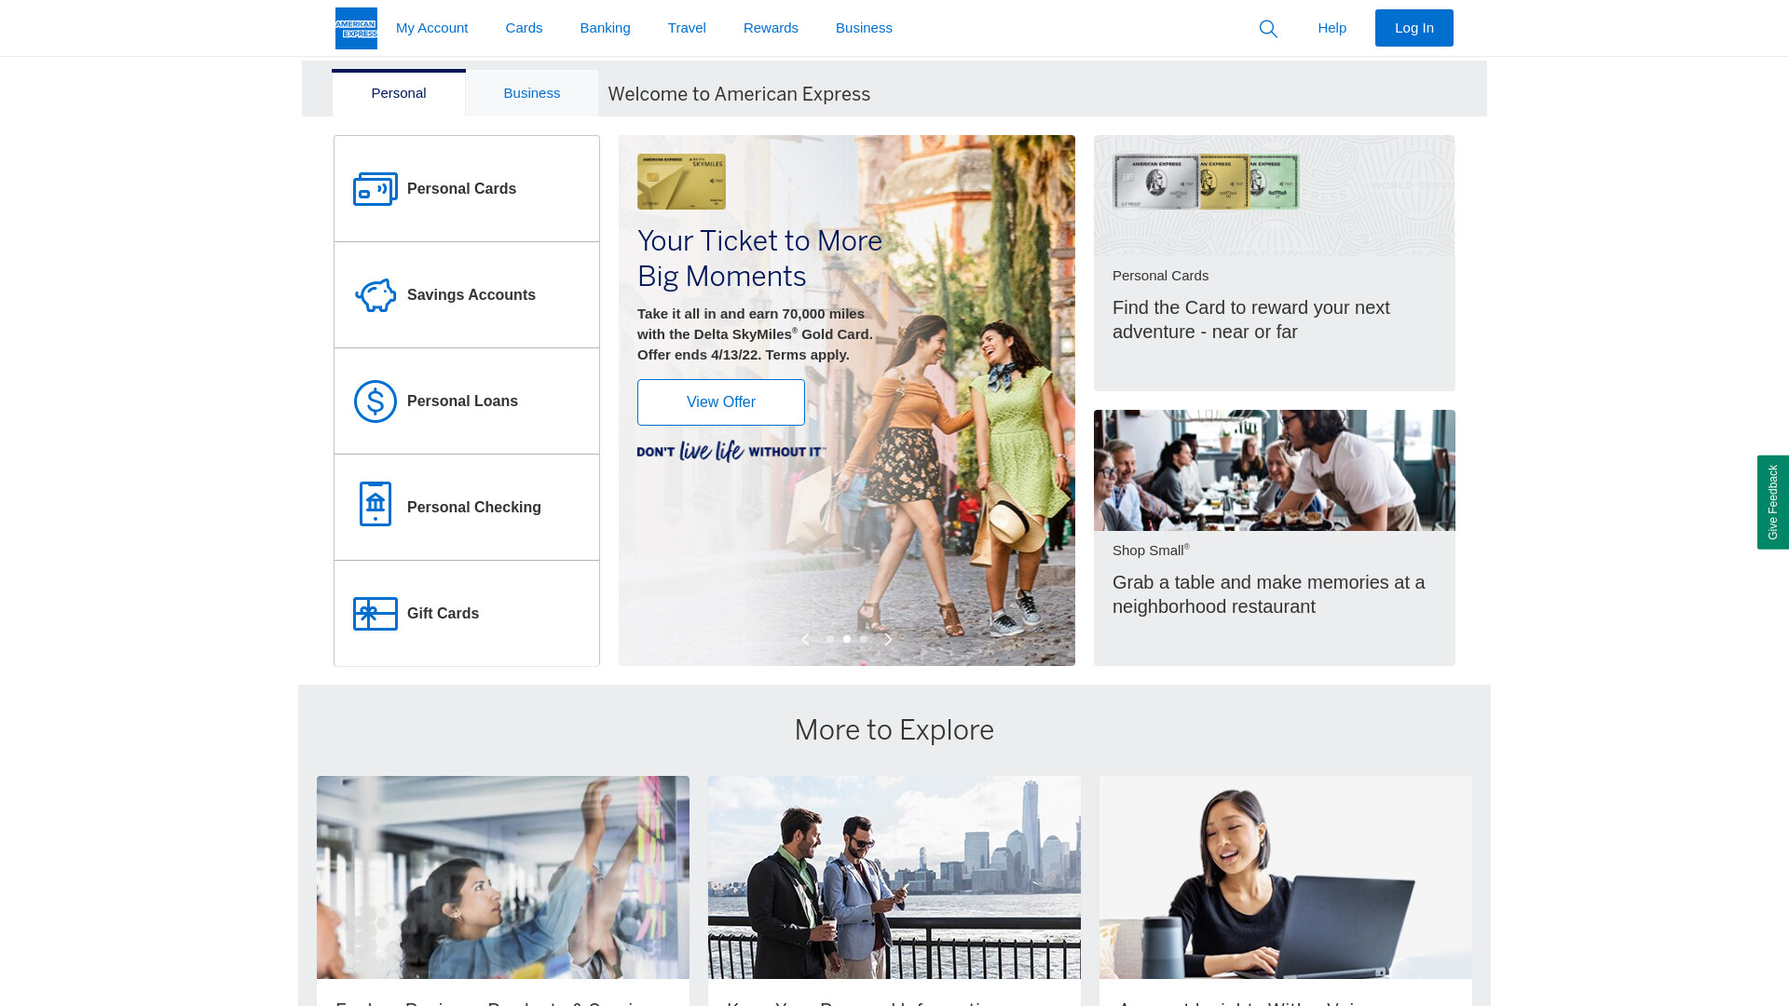This screenshot has width=1789, height=1006.
Task: Click the 'Welcome to American Express' text
Action: [739, 94]
